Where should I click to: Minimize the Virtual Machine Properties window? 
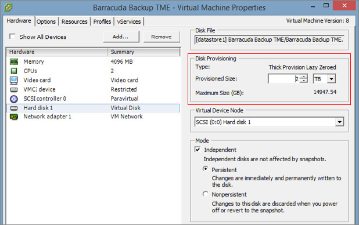313,6
